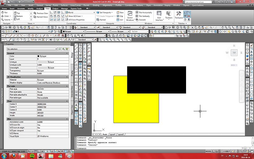Expand Show UCS Icon options
The height and width of the screenshot is (159, 254).
point(74,16)
